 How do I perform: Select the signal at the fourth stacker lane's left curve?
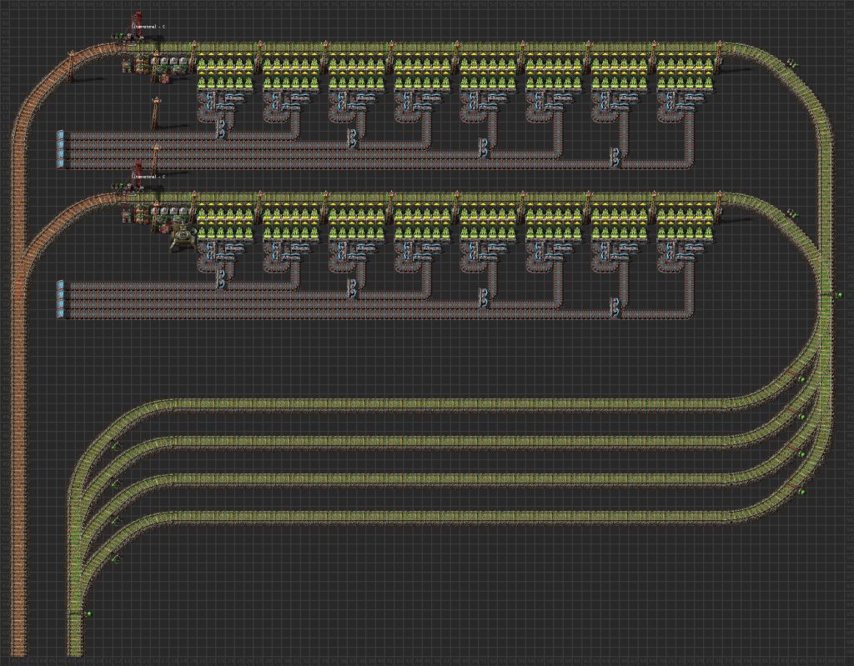tap(115, 559)
